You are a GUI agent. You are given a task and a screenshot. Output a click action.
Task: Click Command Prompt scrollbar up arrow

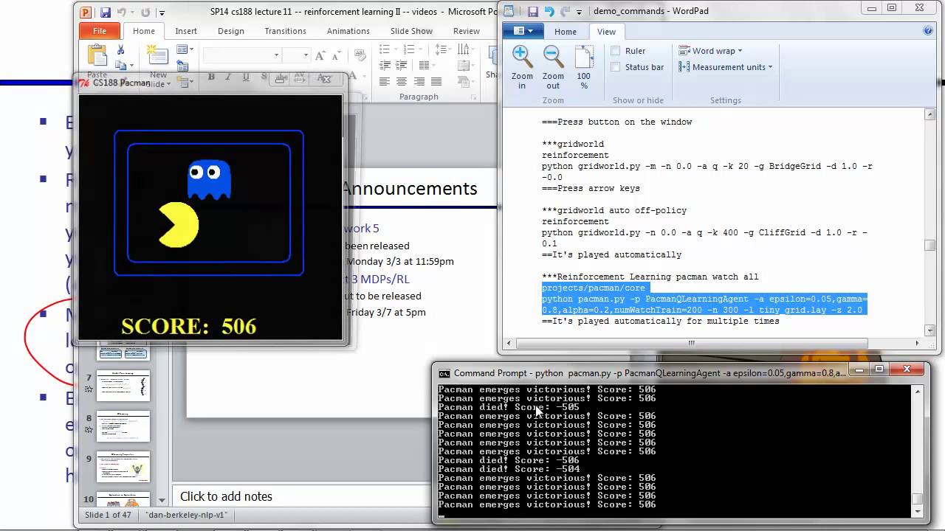917,391
